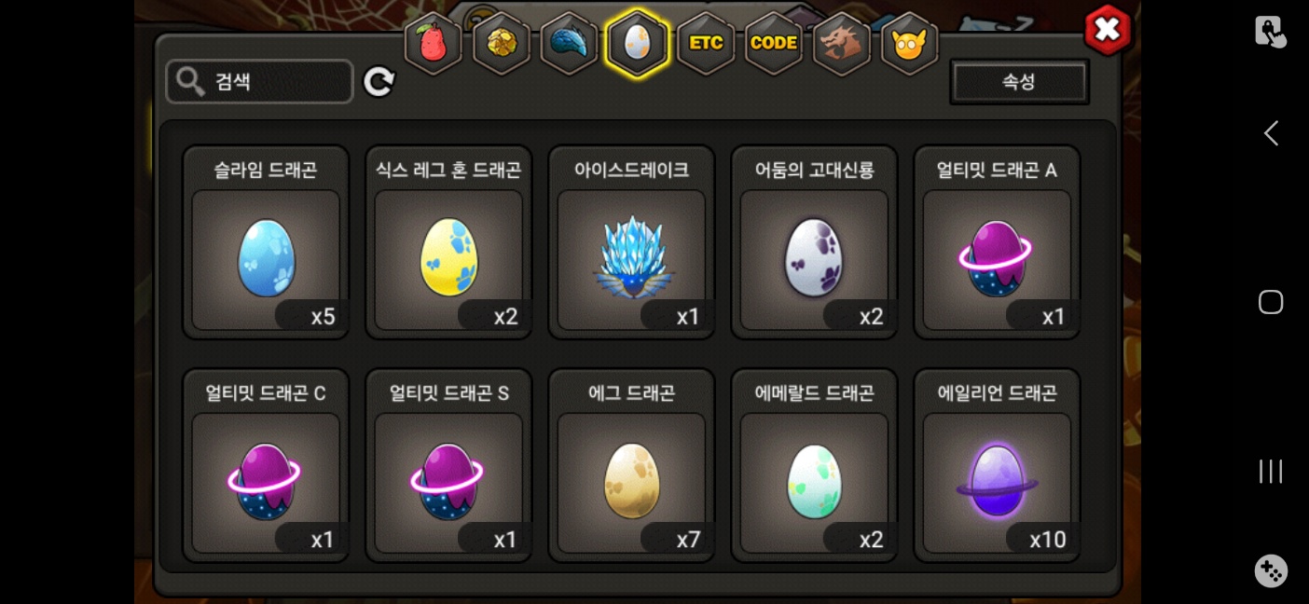The height and width of the screenshot is (604, 1309).
Task: Tap the Android back navigation arrow
Action: [x=1271, y=133]
